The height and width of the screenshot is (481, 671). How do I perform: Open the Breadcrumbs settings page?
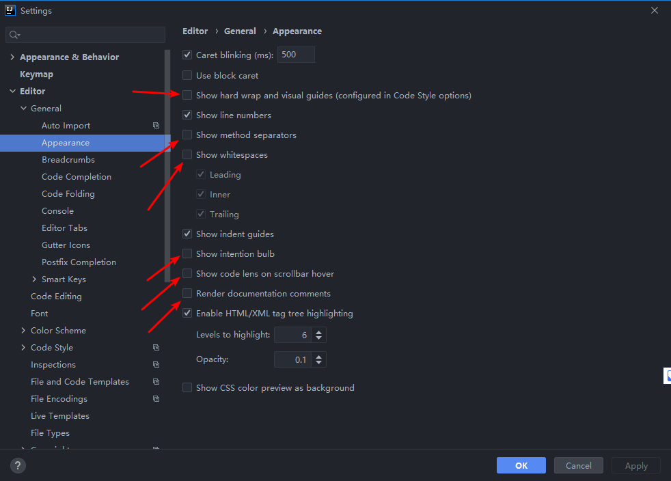68,160
